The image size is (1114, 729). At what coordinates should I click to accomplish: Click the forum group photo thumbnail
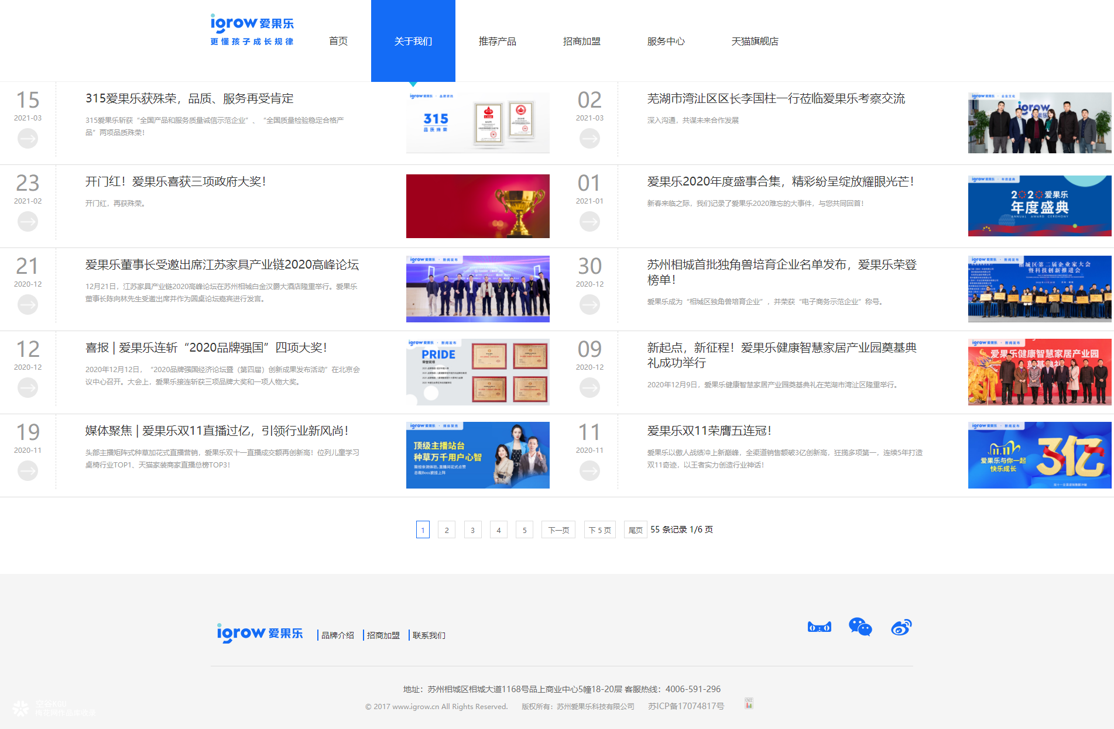478,289
